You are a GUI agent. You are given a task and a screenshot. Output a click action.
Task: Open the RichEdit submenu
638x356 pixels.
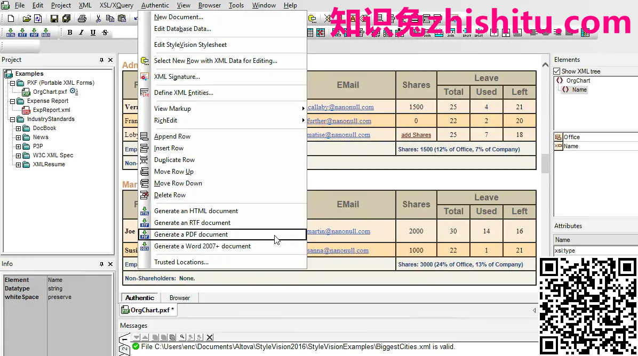click(x=222, y=120)
